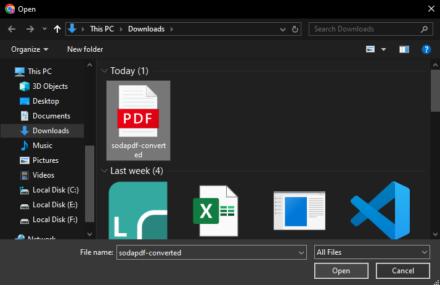
Task: Select the Visual Studio Code file
Action: pos(380,210)
